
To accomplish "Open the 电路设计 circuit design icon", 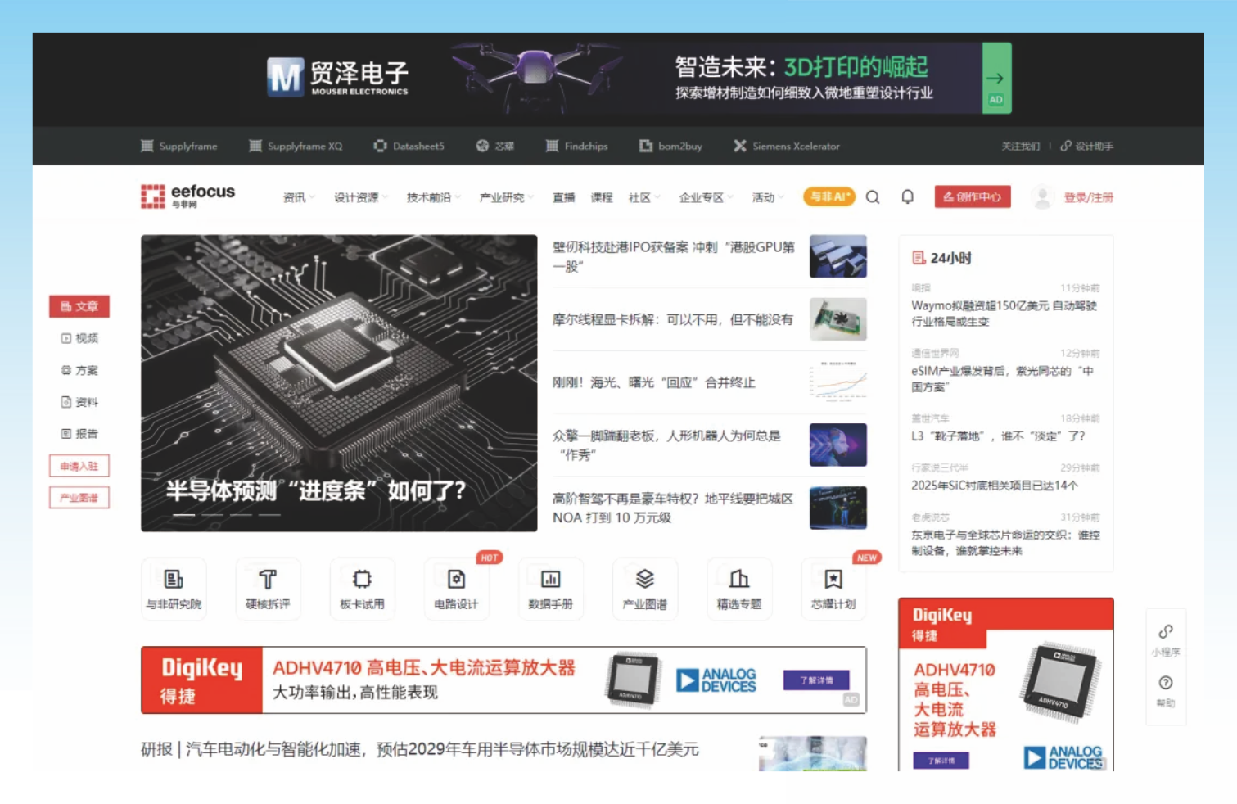I will (x=456, y=580).
